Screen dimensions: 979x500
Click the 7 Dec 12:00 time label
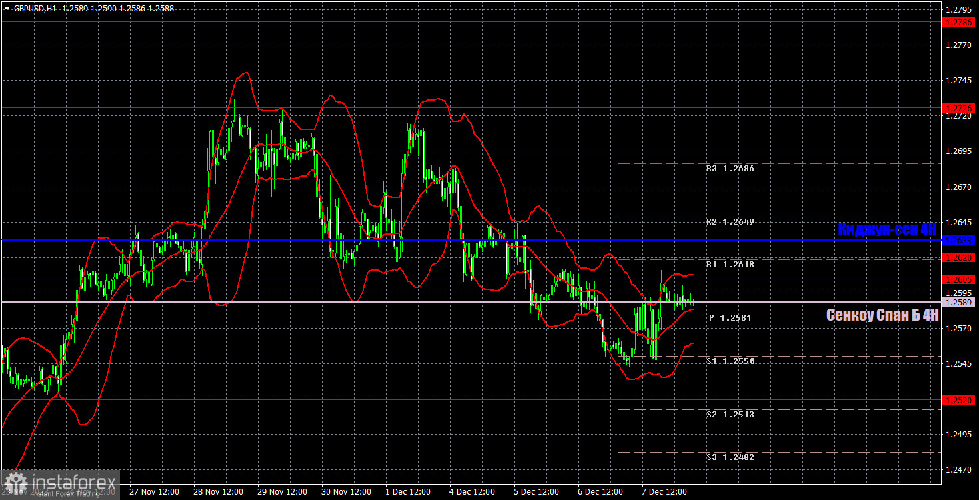pos(664,492)
